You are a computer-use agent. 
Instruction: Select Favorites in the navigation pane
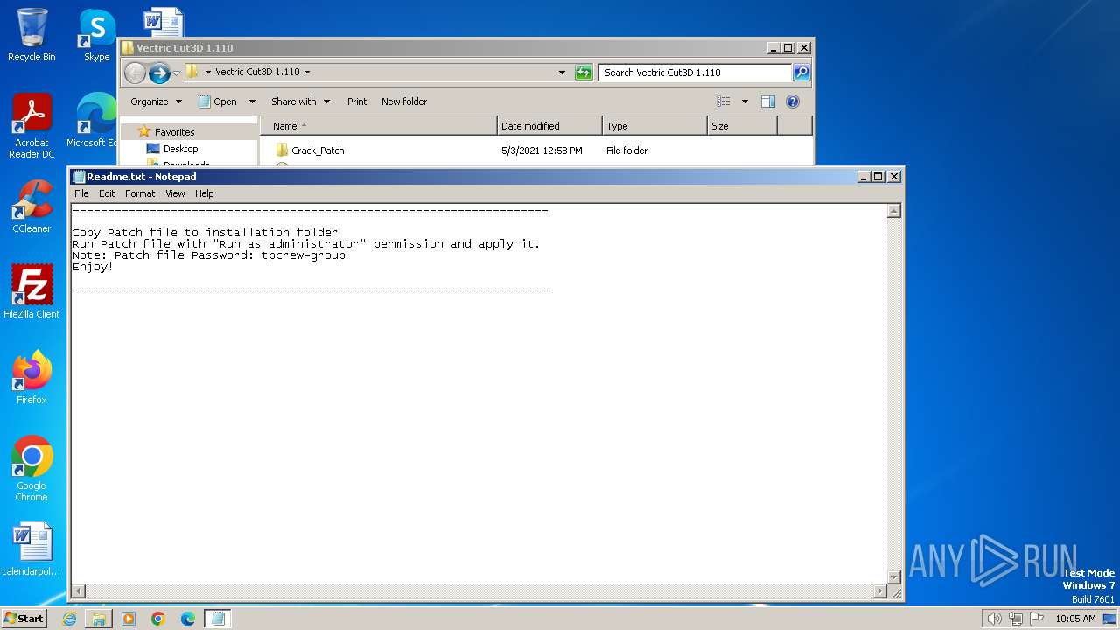(x=174, y=132)
